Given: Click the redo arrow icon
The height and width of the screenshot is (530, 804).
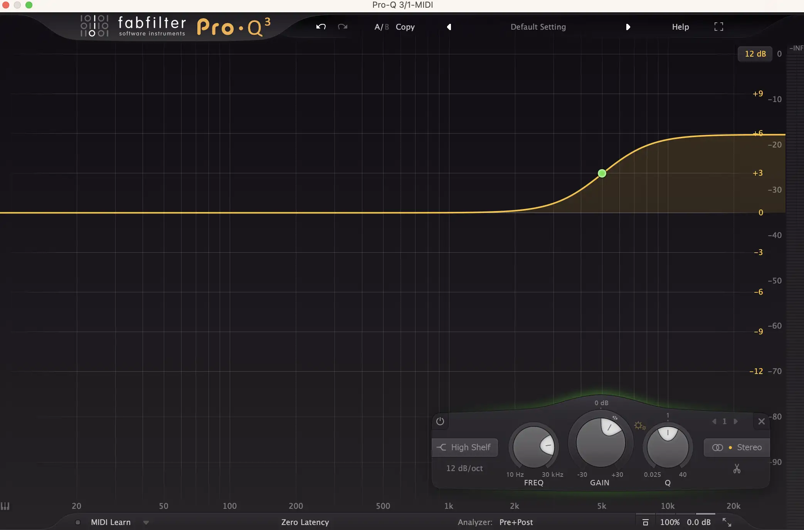Looking at the screenshot, I should click(342, 27).
